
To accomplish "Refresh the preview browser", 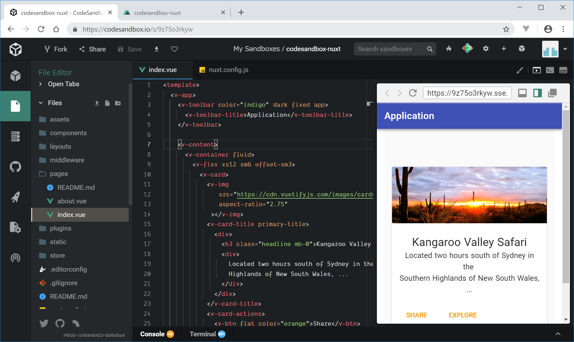I will tap(413, 93).
